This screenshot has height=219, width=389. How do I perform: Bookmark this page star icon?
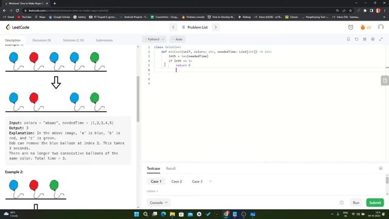pyautogui.click(x=350, y=11)
